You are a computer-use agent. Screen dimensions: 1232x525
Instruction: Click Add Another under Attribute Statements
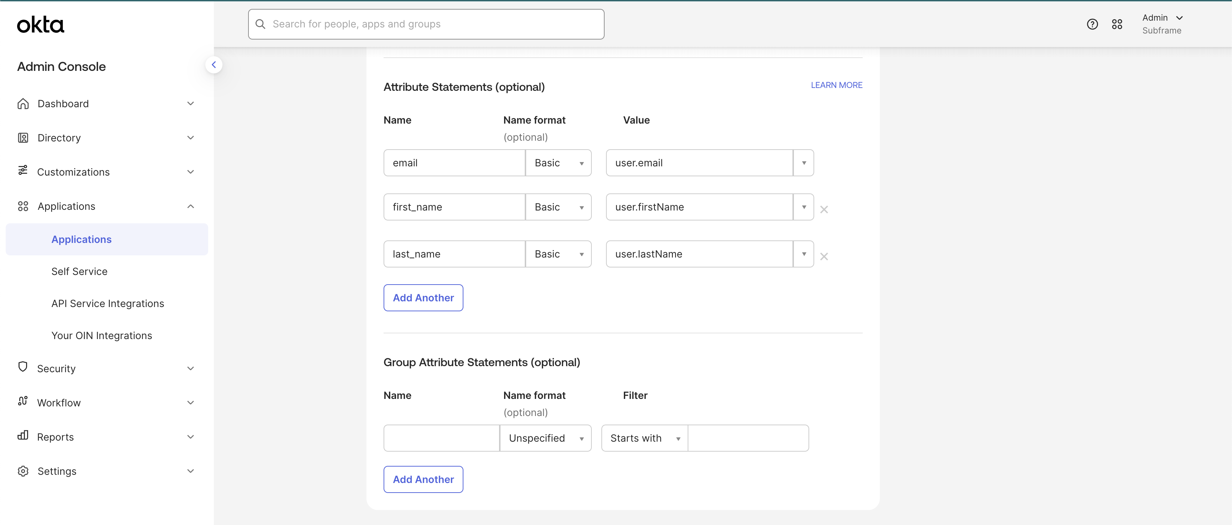(x=423, y=298)
